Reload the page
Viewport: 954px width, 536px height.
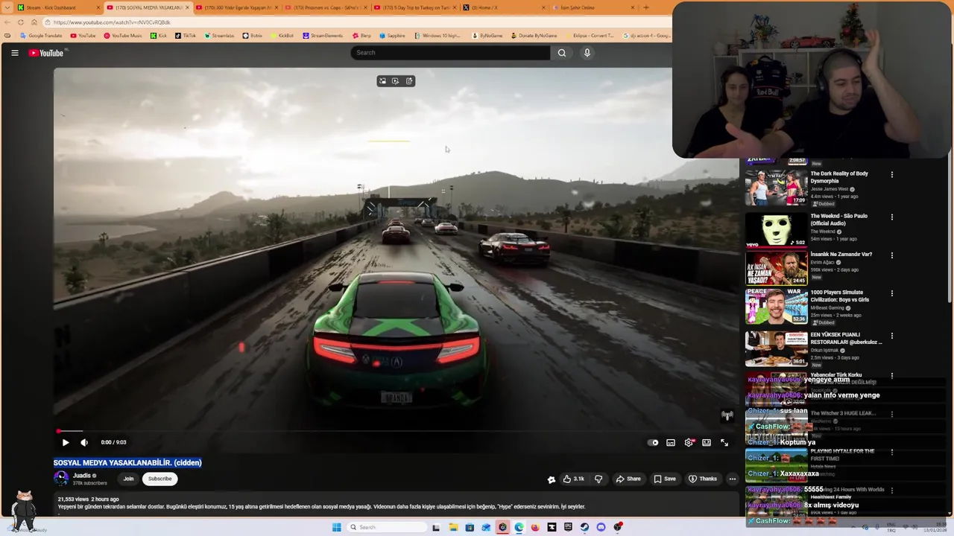click(21, 22)
